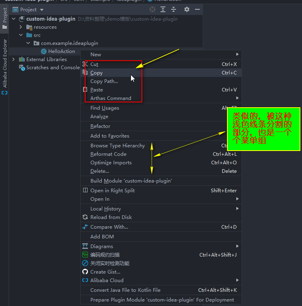This screenshot has width=302, height=306.
Task: Choose Reformat Code
Action: 161,154
